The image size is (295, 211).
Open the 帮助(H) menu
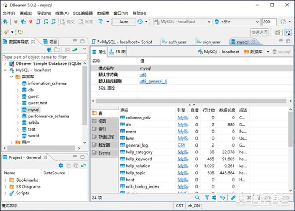pos(140,13)
